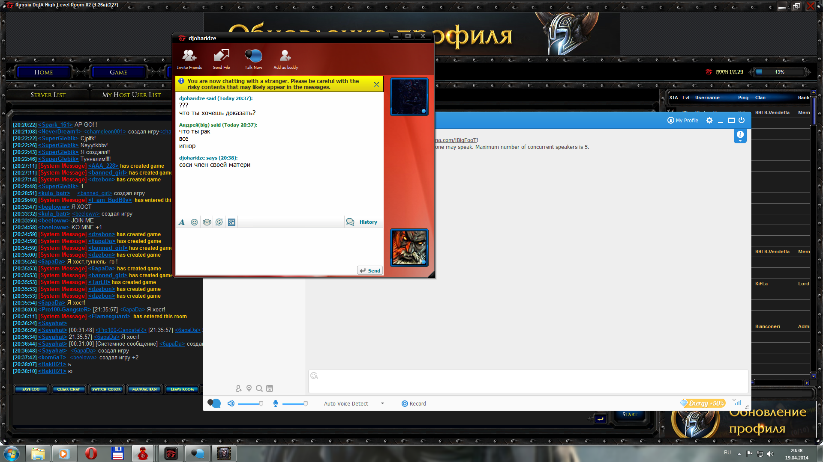Add djoharidze as buddy
This screenshot has width=823, height=462.
coord(286,59)
